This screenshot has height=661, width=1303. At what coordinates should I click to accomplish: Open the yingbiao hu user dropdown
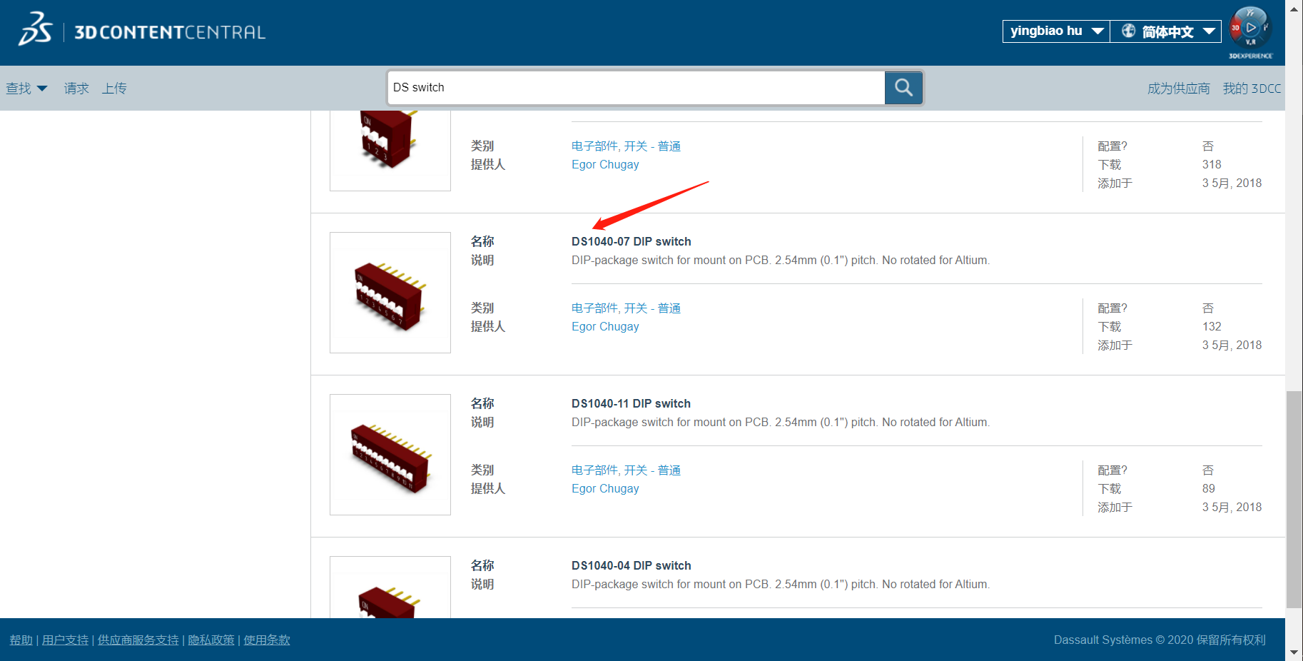point(1056,31)
